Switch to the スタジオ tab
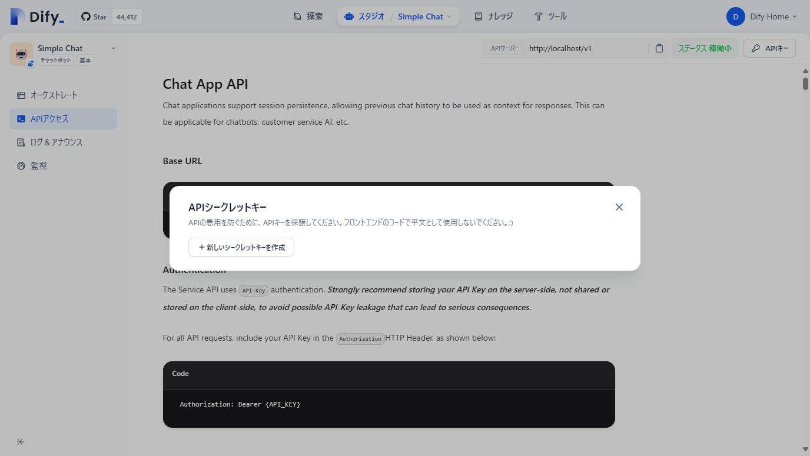810x456 pixels. tap(365, 16)
